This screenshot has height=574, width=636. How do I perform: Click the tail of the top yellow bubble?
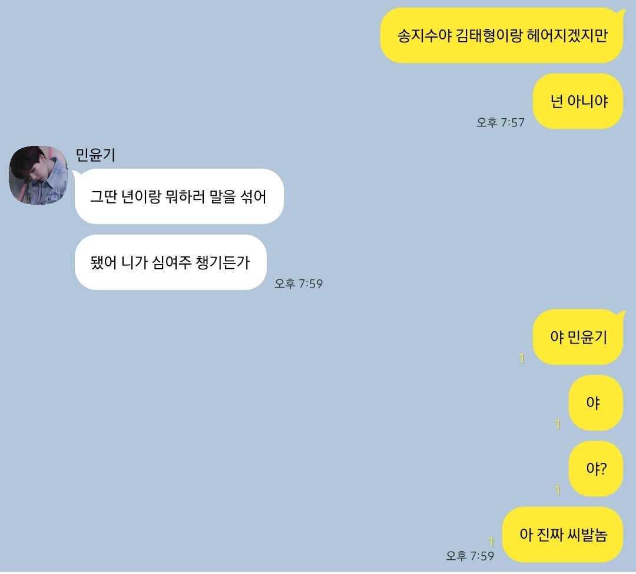pos(621,13)
